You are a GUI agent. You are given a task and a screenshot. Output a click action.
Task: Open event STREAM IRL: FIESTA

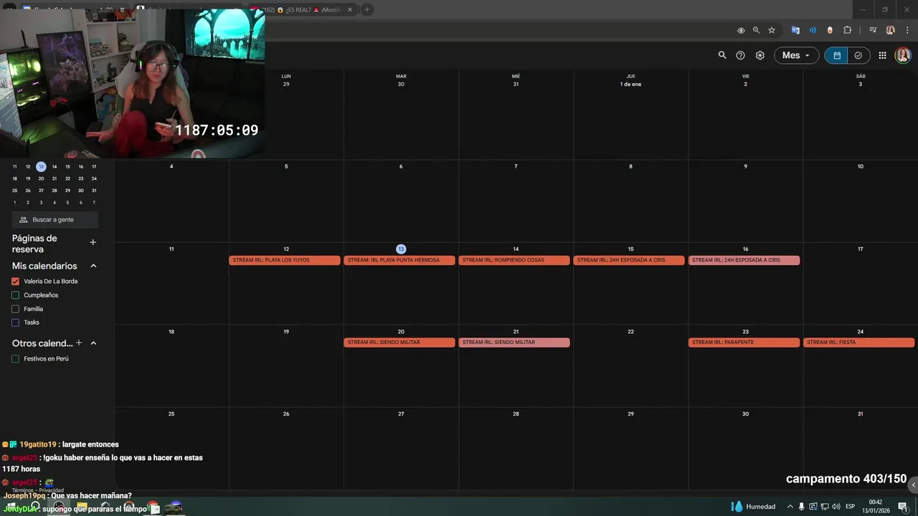coord(858,343)
